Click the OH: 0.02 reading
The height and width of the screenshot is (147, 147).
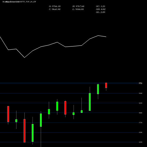101,9
